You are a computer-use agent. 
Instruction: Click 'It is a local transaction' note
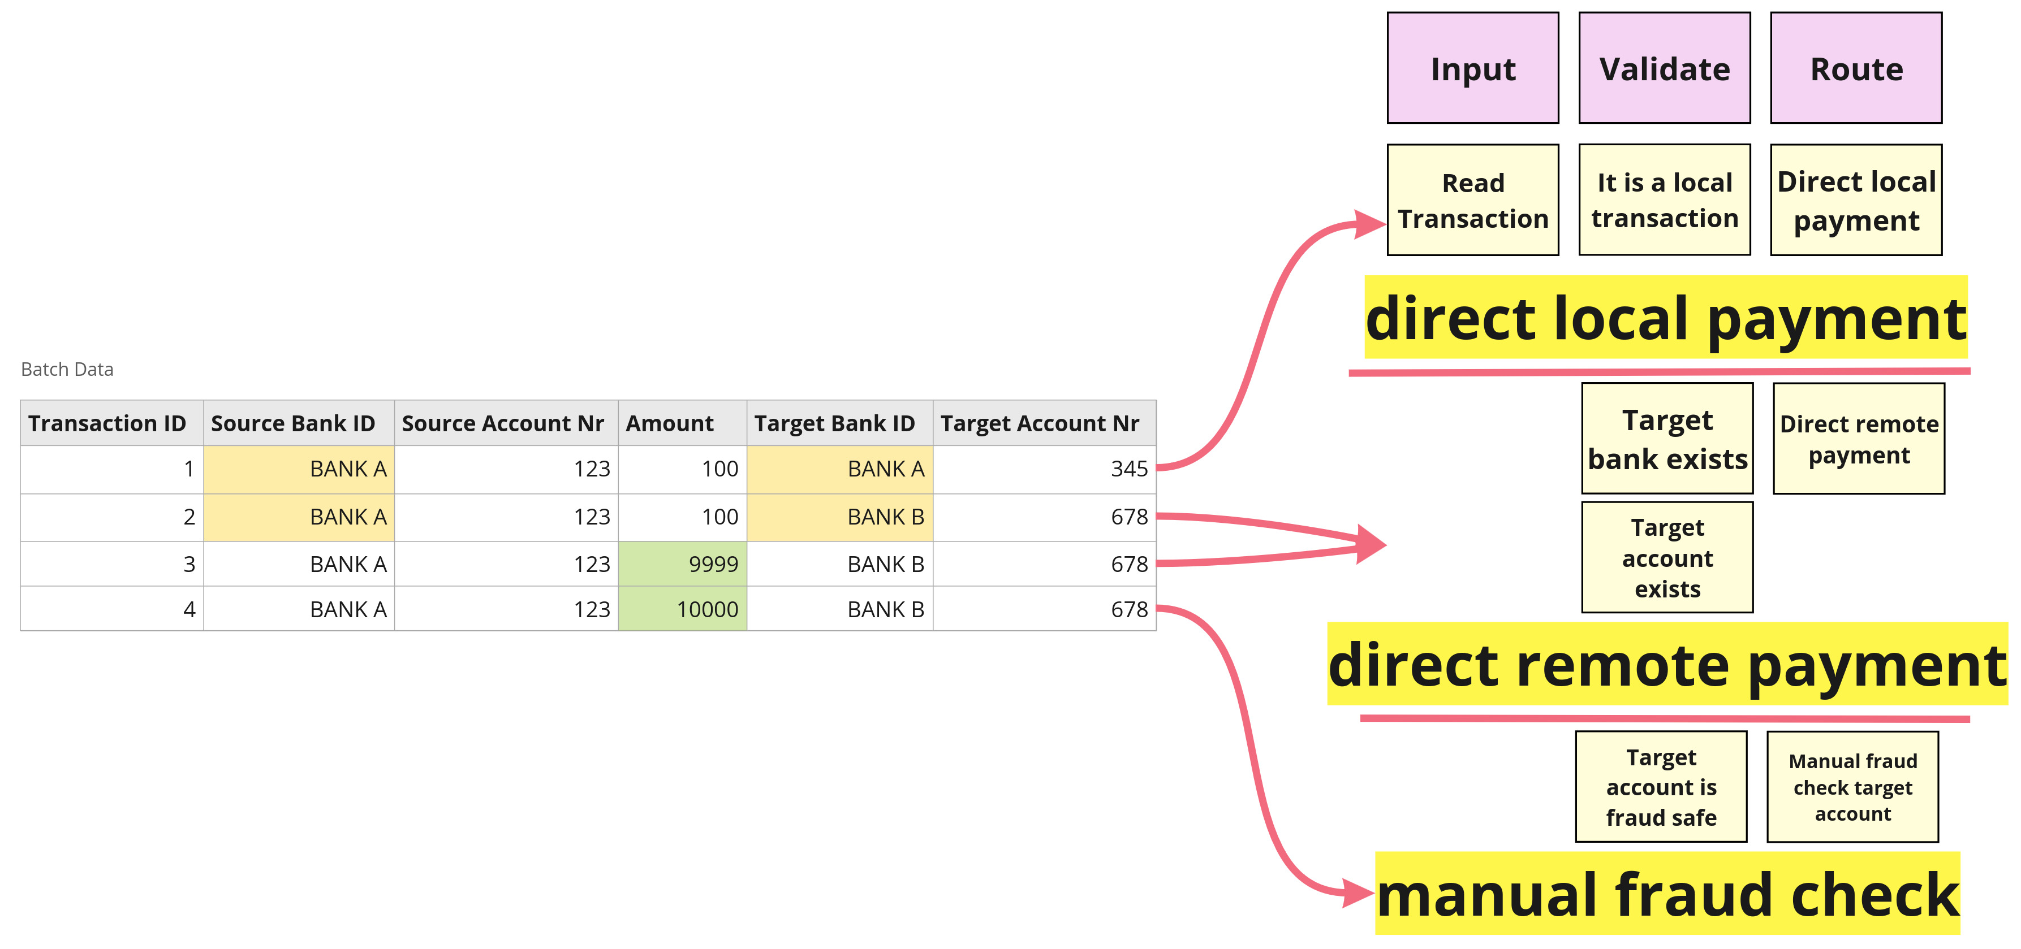pos(1664,200)
